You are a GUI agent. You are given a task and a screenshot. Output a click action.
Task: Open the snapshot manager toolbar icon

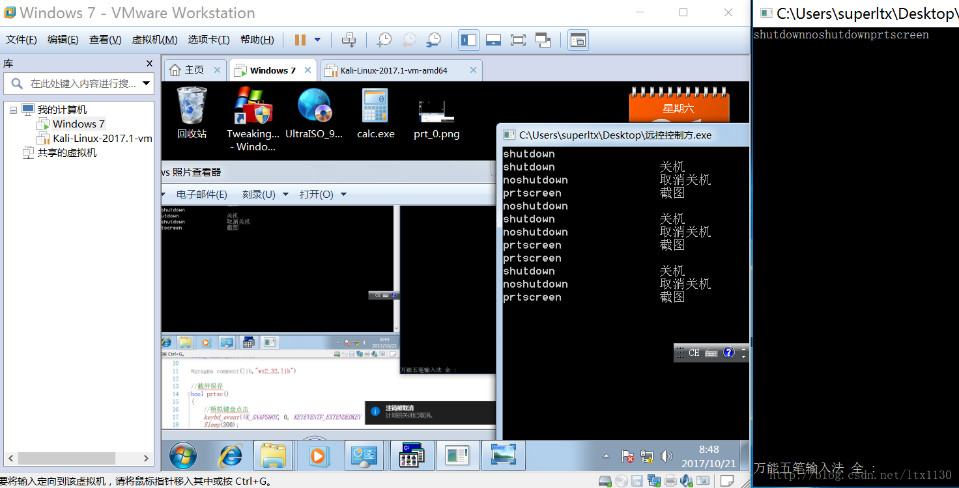433,40
